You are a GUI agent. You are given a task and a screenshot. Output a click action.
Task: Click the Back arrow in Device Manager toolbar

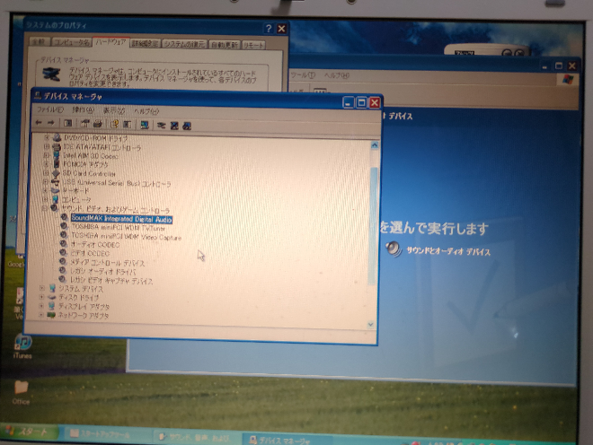tap(39, 123)
